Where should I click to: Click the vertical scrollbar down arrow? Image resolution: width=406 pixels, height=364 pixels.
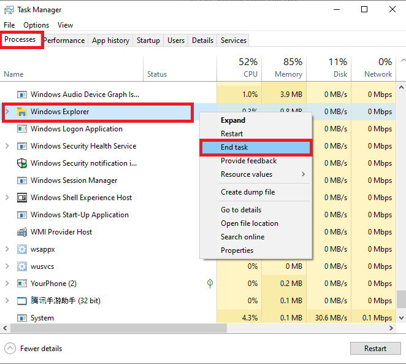(401, 318)
